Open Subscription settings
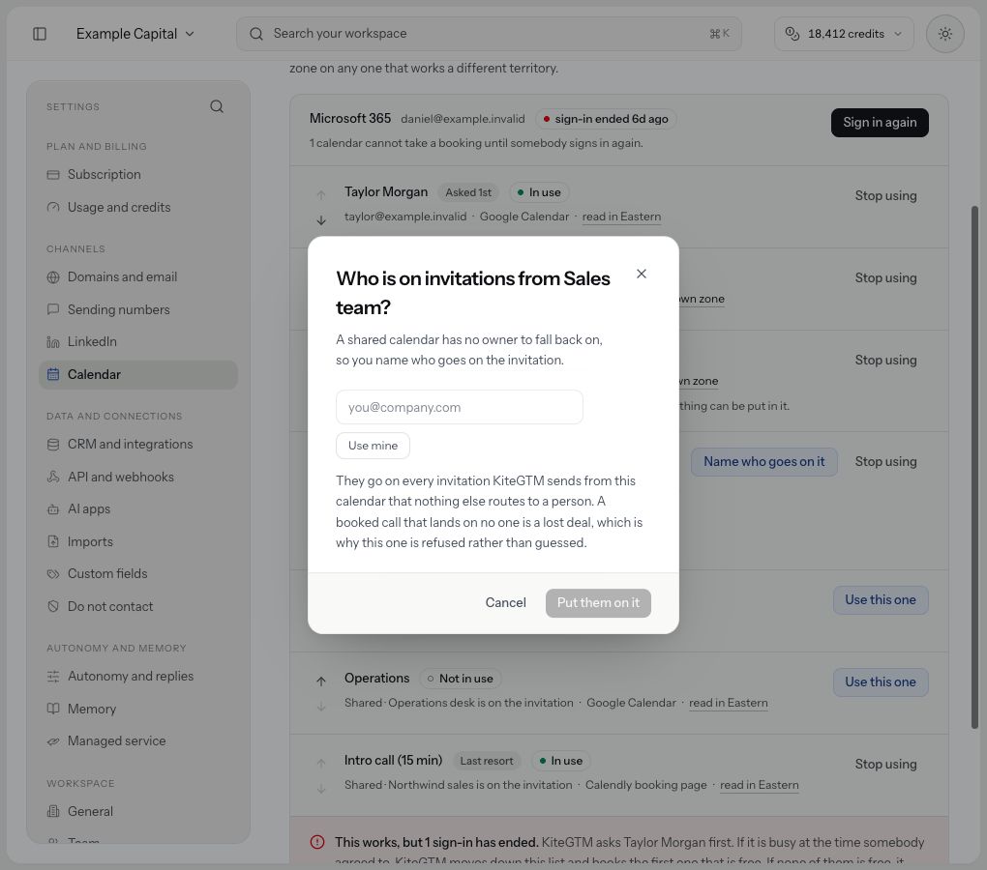Image resolution: width=987 pixels, height=870 pixels. [x=138, y=175]
